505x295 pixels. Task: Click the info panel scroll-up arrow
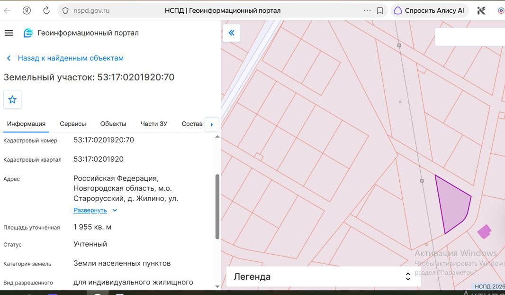pyautogui.click(x=217, y=137)
